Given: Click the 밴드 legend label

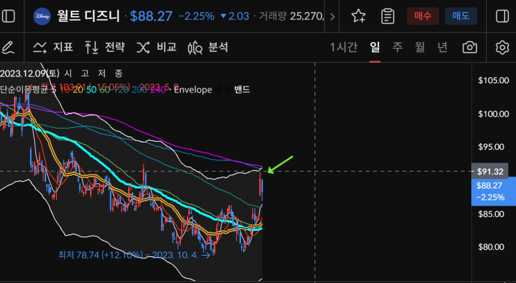Looking at the screenshot, I should pyautogui.click(x=242, y=90).
